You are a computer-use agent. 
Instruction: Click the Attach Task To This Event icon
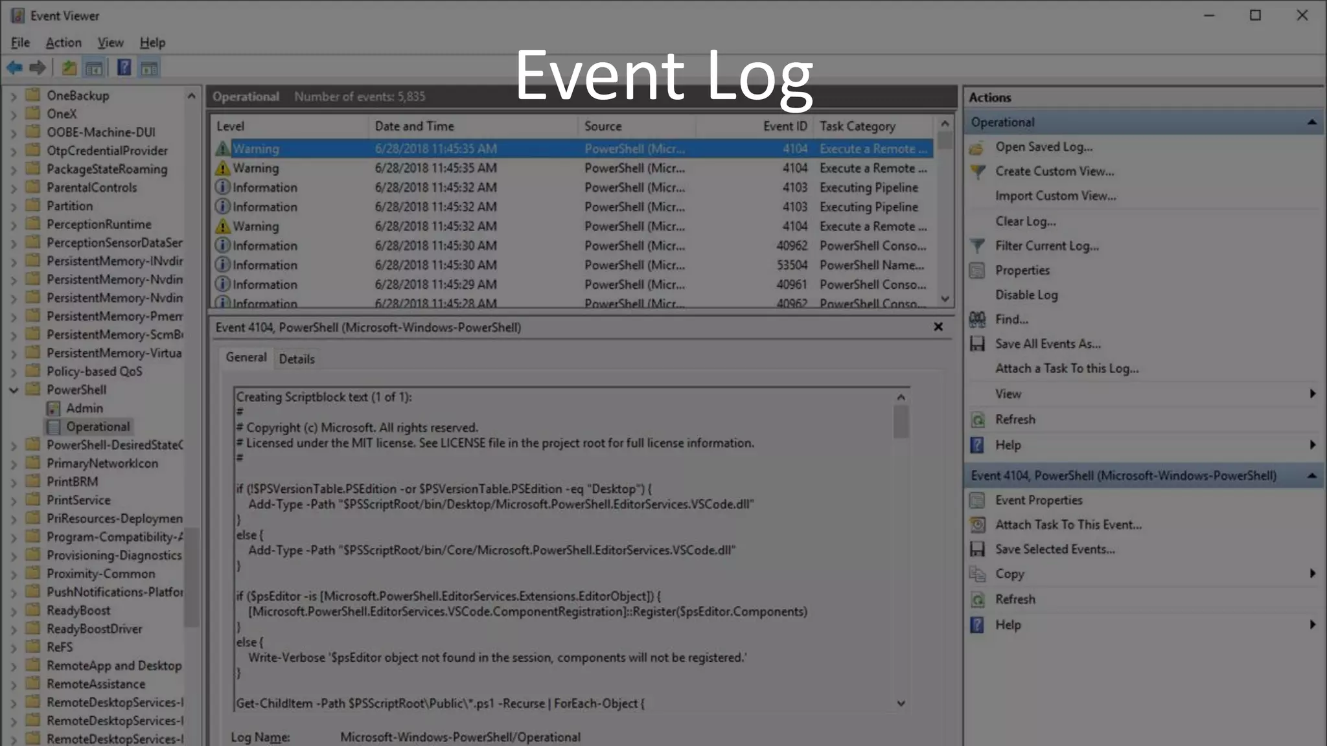click(977, 525)
